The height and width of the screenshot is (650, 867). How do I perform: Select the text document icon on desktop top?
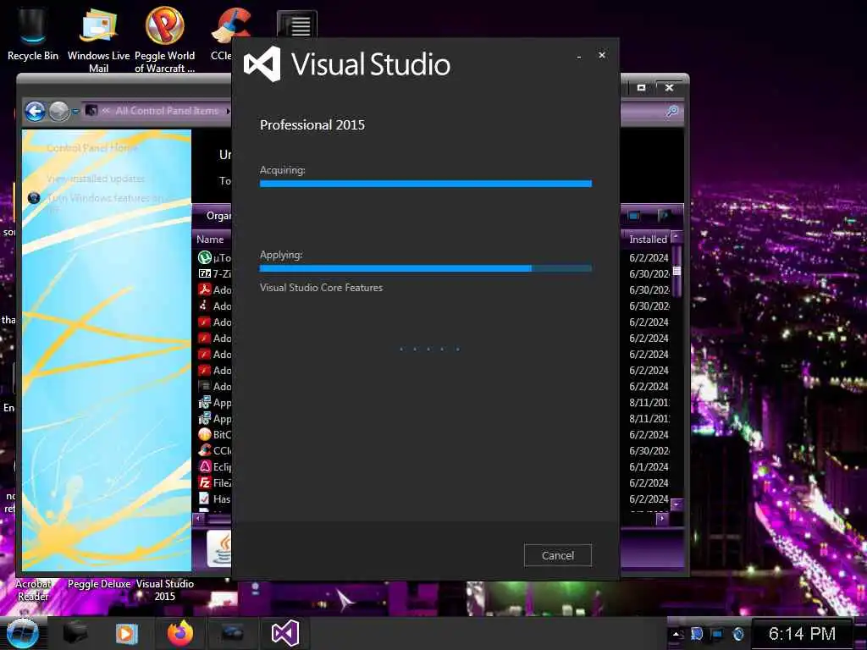pos(297,25)
